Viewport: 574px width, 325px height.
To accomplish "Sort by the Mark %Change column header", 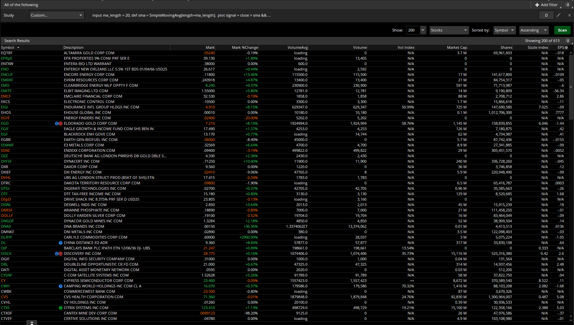I will [245, 48].
